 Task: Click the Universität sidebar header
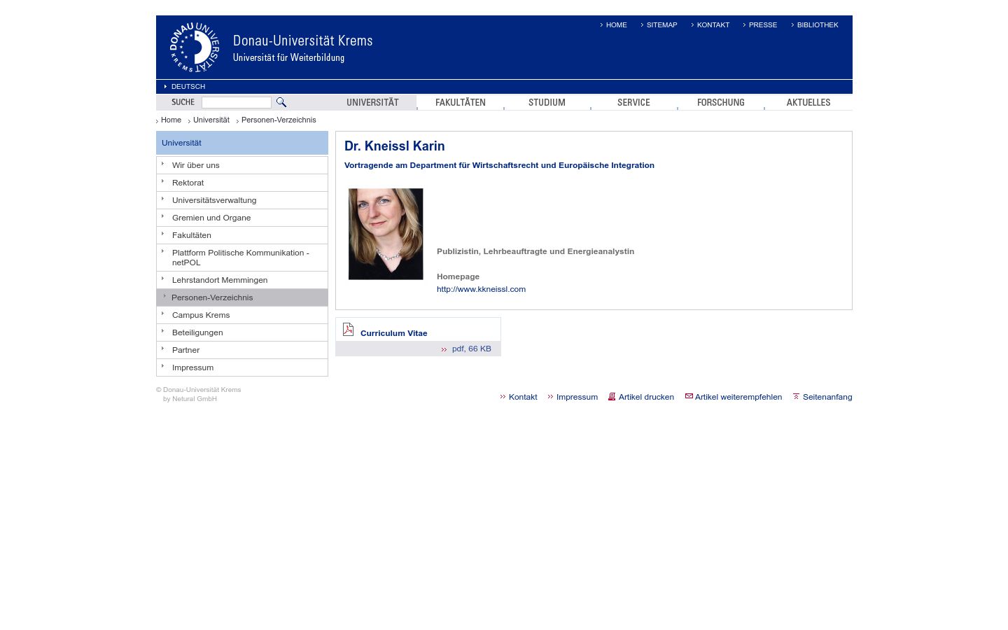tap(242, 143)
